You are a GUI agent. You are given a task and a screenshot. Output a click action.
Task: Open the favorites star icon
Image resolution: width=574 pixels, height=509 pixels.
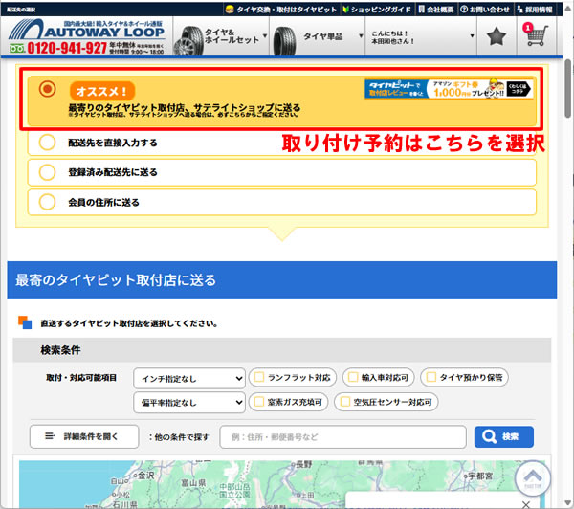(496, 37)
